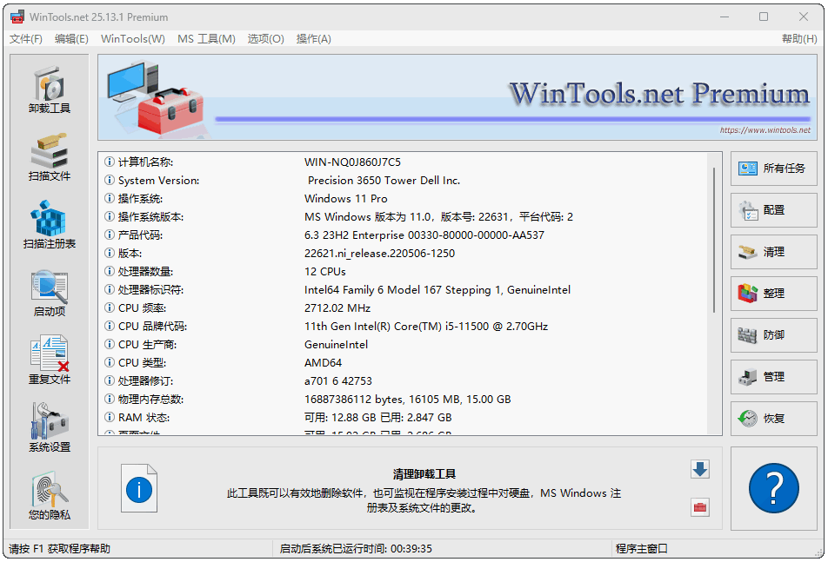Open the 扫描注册表 registry scanner
828x562 pixels.
point(50,226)
